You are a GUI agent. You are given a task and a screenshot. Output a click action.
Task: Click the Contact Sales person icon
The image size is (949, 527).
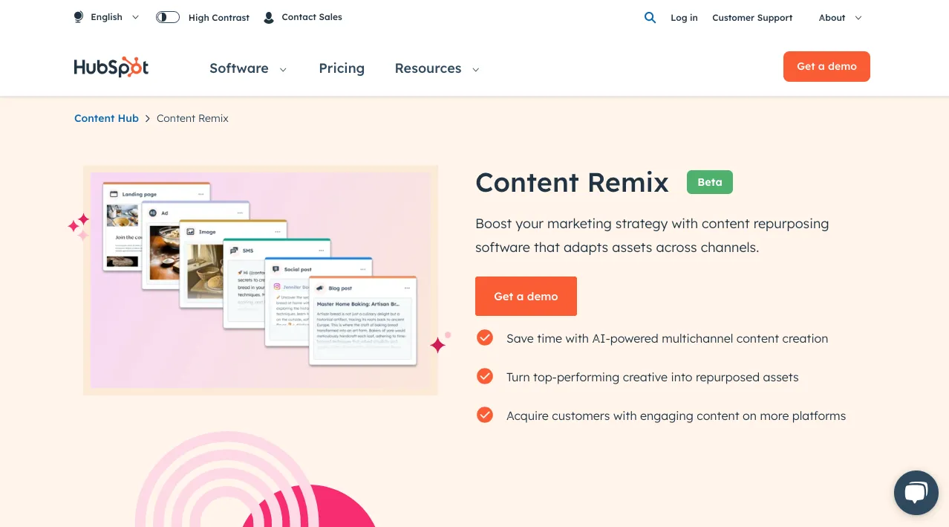coord(269,17)
